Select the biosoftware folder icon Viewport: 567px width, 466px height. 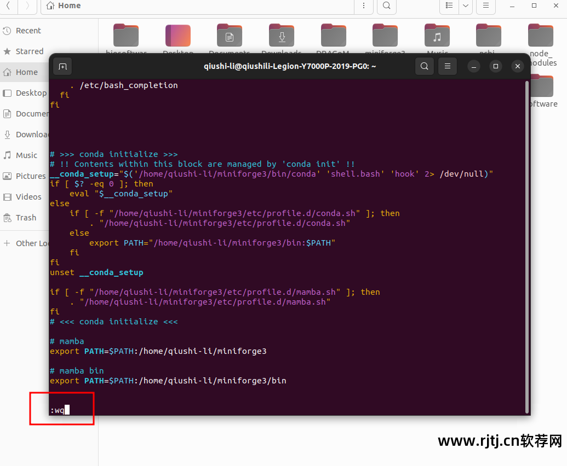[126, 36]
